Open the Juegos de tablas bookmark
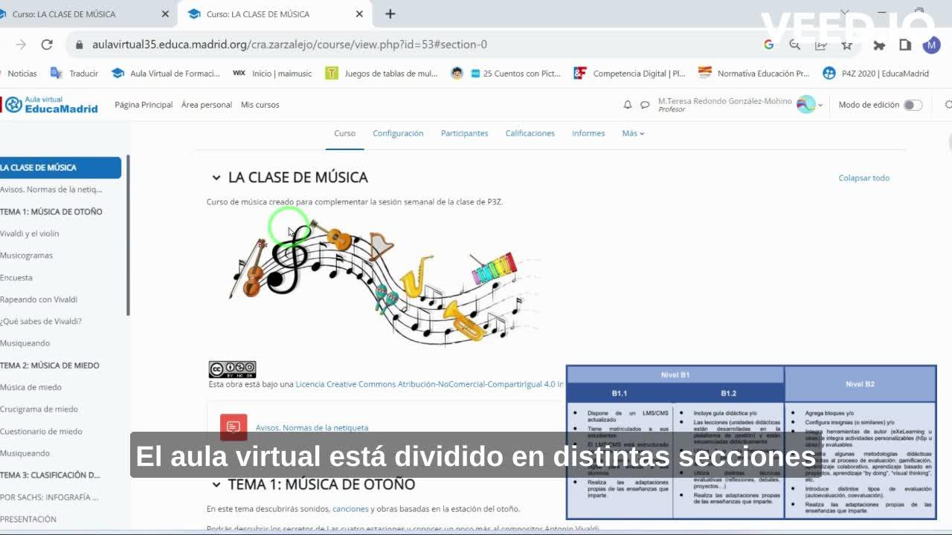952x535 pixels. pos(382,74)
